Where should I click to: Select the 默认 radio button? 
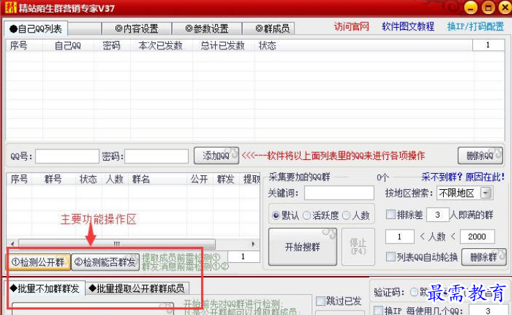276,216
